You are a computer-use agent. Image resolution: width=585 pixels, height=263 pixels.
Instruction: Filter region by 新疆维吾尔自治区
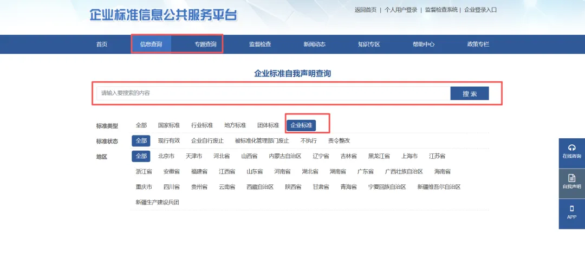point(439,187)
